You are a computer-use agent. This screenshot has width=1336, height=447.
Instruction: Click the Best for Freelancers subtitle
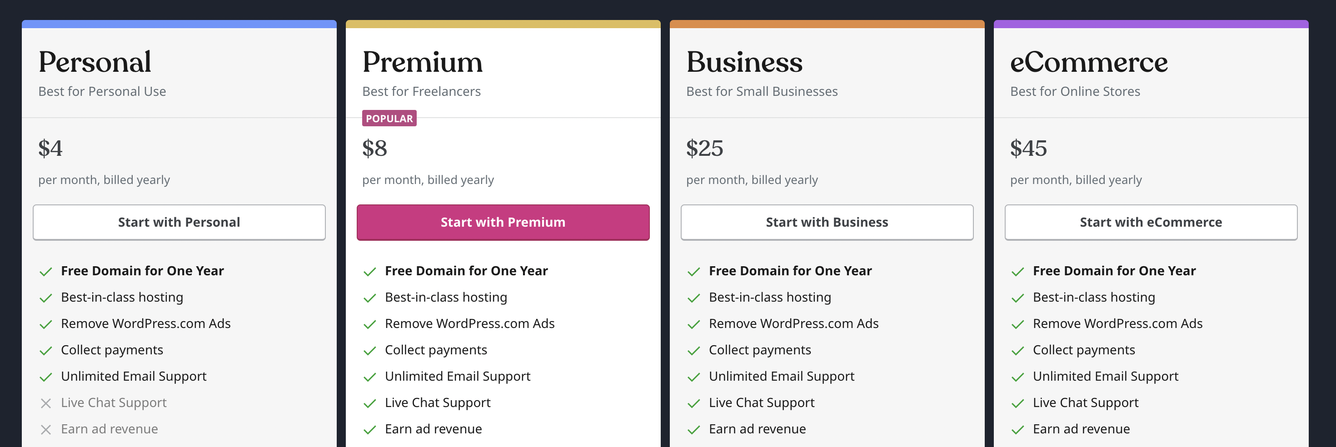point(421,91)
